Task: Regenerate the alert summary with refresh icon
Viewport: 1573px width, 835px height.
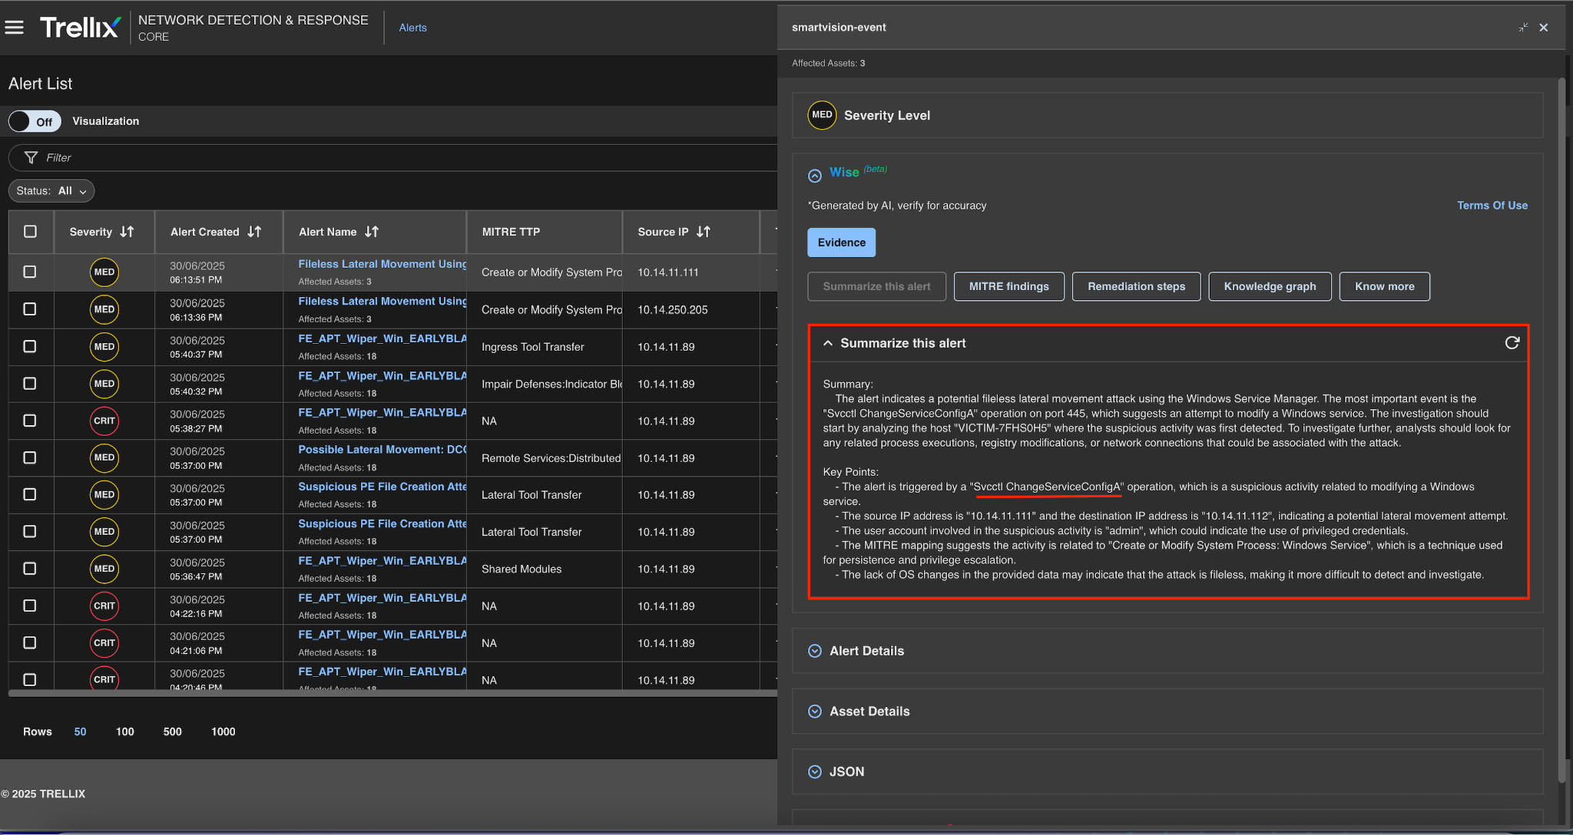Action: coord(1512,343)
